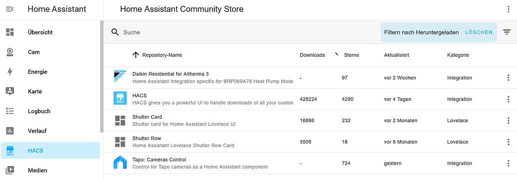Image resolution: width=517 pixels, height=180 pixels.
Task: Click the Tapo house logo
Action: click(x=120, y=163)
